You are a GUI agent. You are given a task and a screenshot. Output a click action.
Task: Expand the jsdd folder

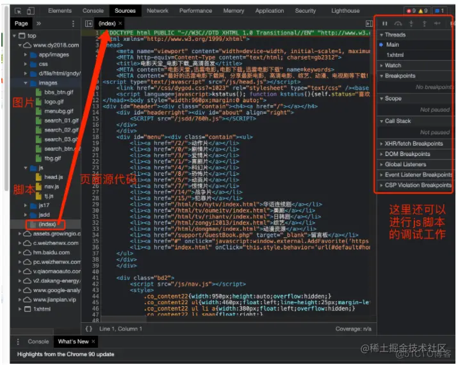[26, 215]
